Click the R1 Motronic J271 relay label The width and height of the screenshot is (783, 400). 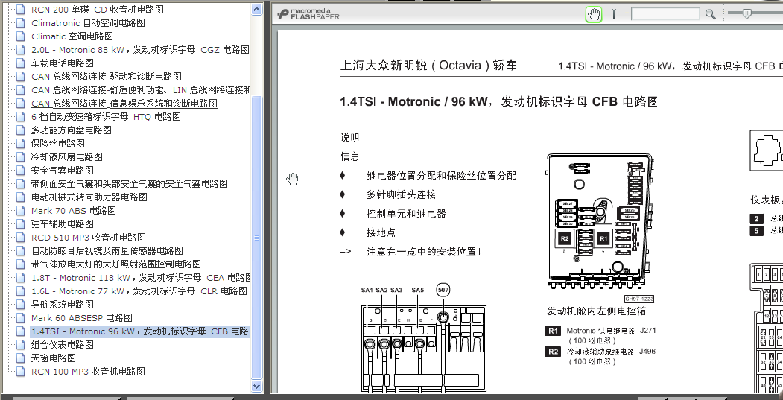(601, 335)
